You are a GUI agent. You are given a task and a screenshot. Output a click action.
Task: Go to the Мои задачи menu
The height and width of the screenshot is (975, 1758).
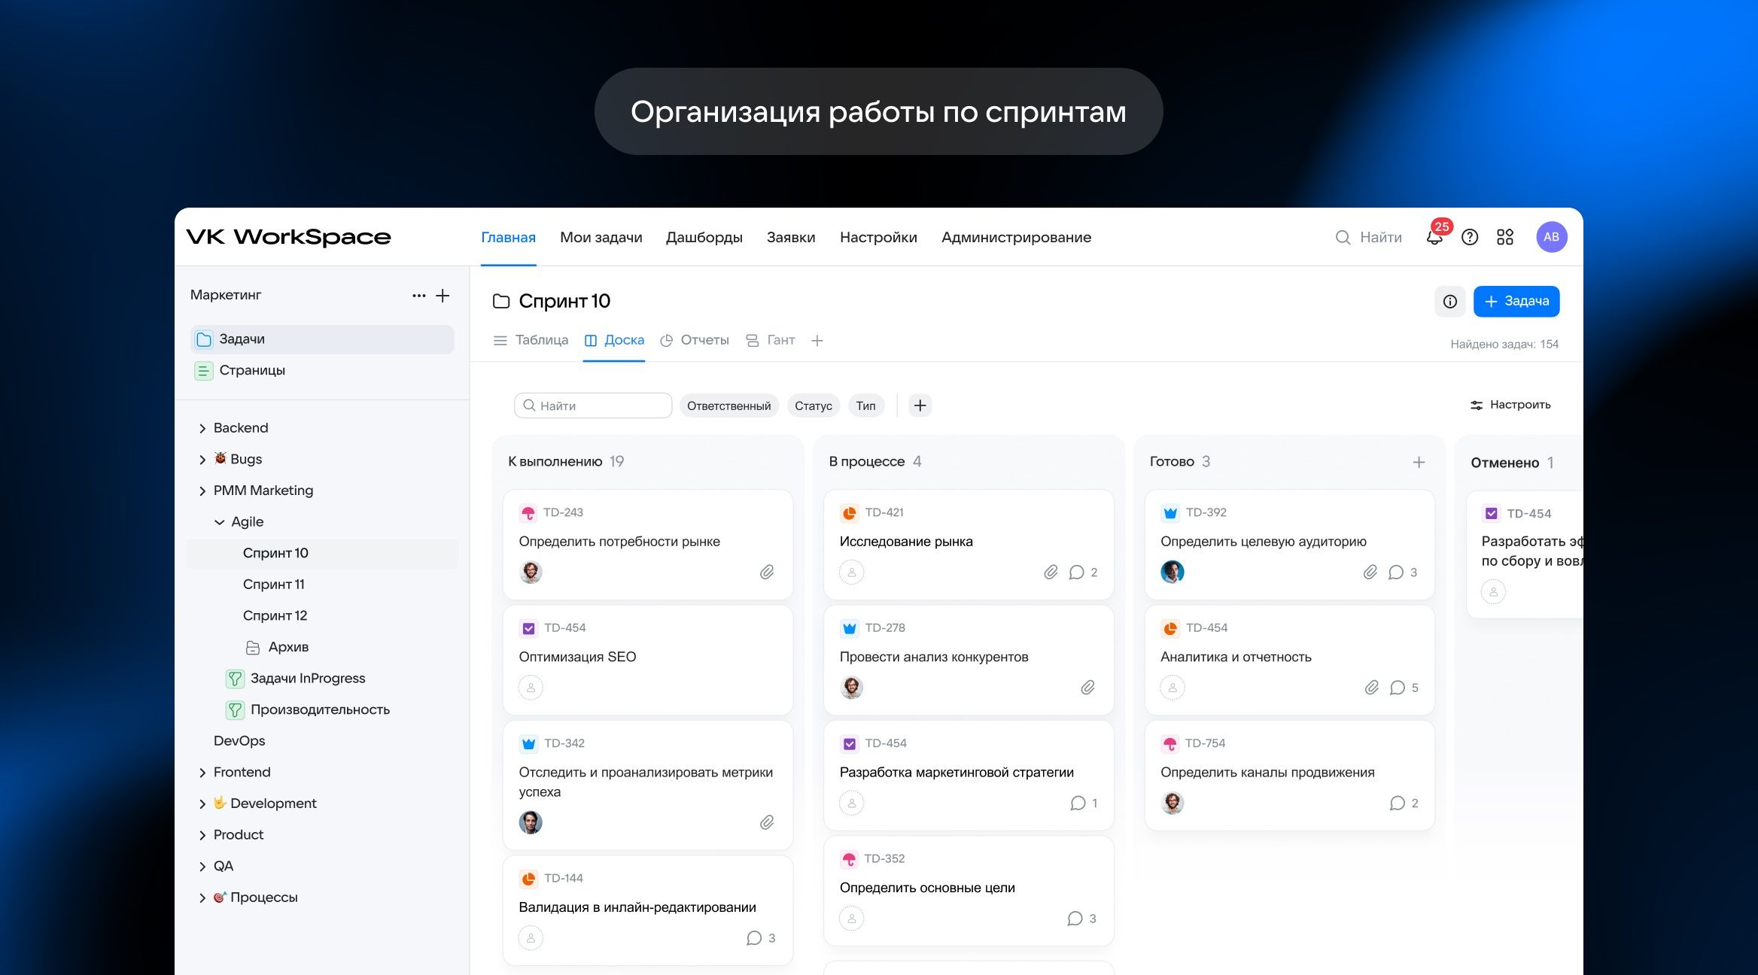[601, 238]
